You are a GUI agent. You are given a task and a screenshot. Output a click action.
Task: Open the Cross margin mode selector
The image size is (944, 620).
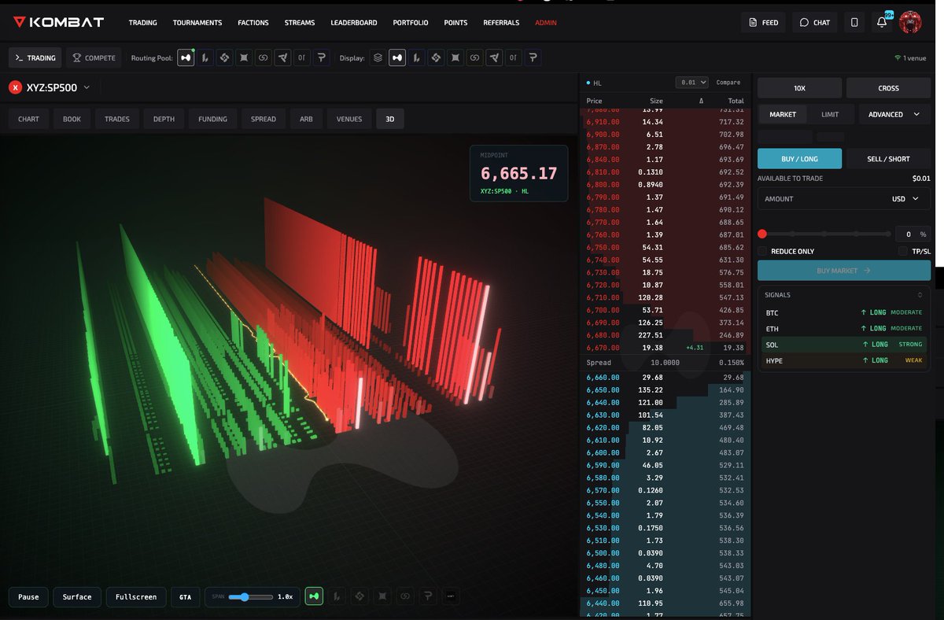[888, 88]
